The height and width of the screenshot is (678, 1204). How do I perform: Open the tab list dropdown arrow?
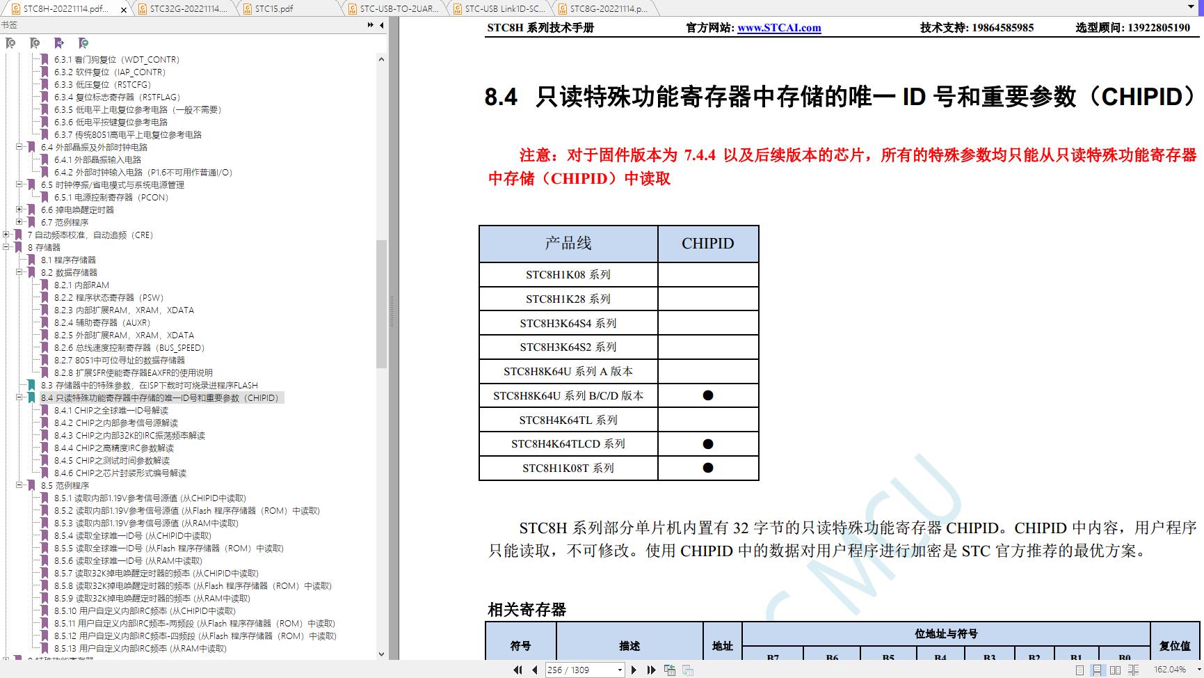[x=1191, y=8]
